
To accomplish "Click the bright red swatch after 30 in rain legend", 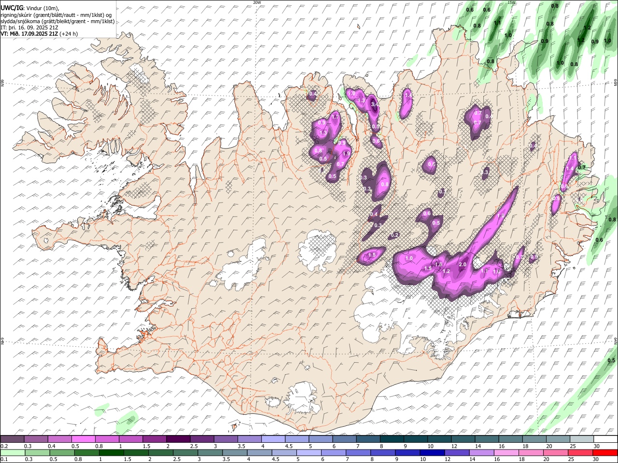I will coord(605,452).
